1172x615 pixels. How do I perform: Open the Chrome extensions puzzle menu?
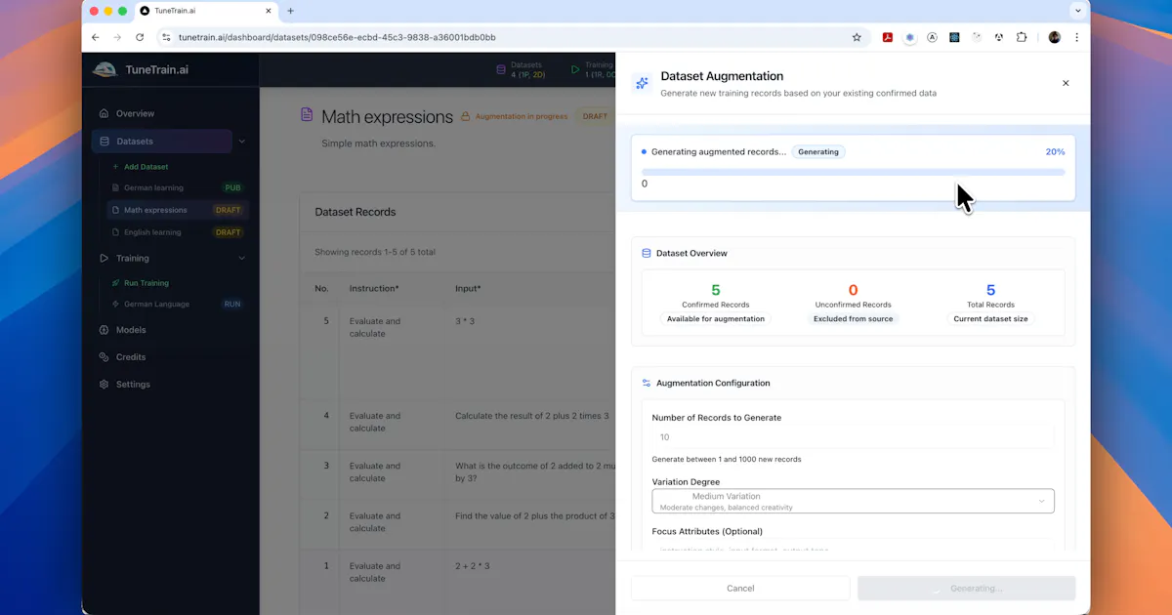[1022, 37]
